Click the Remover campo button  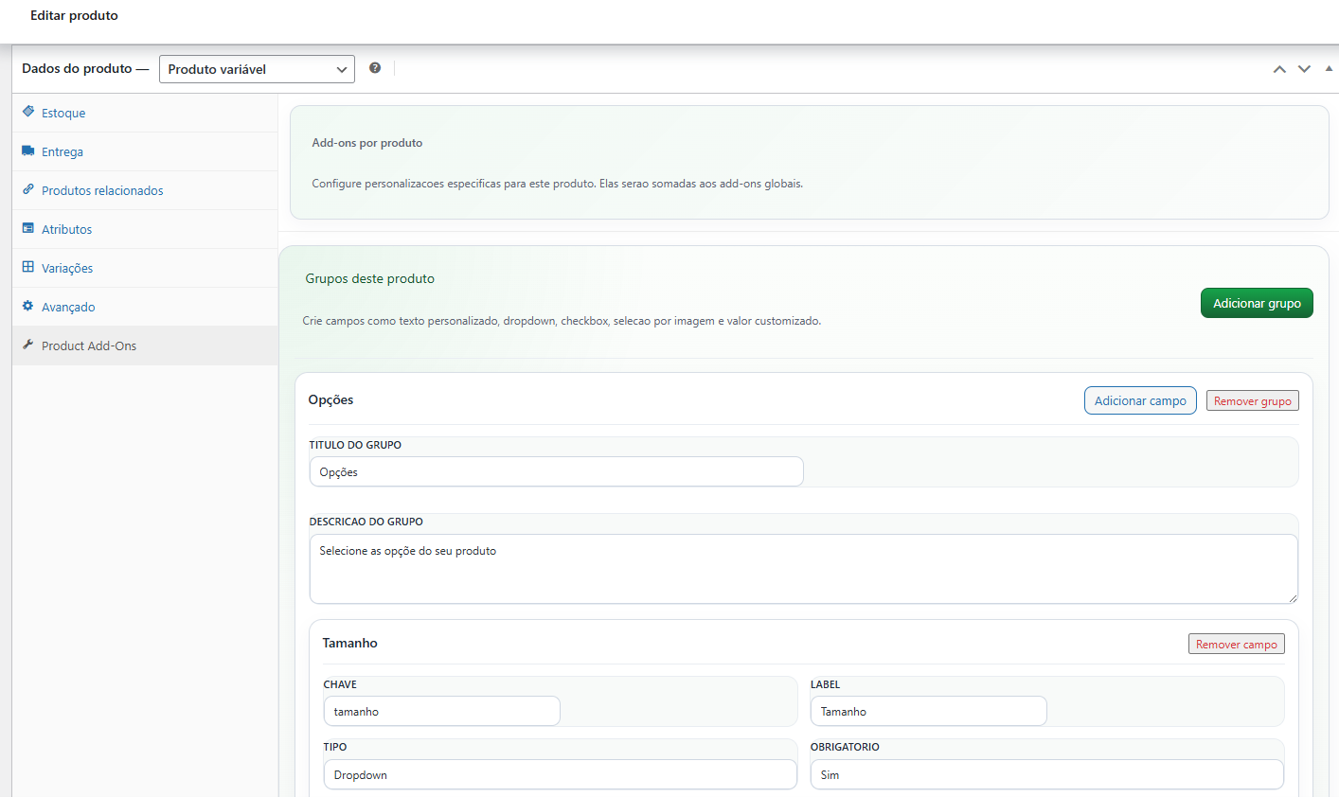1236,643
